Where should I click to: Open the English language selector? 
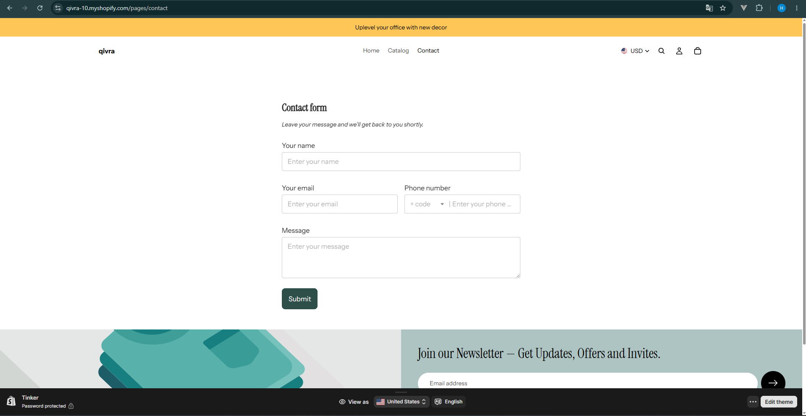[449, 402]
